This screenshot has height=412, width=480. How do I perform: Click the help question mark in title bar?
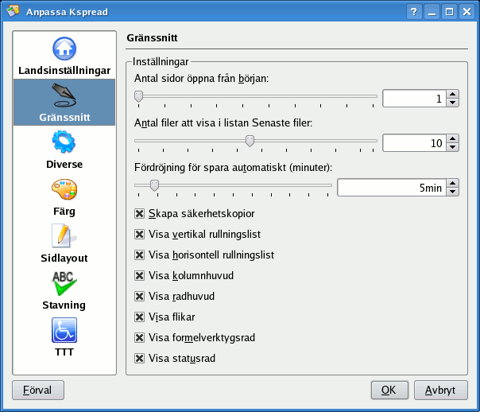click(x=414, y=12)
